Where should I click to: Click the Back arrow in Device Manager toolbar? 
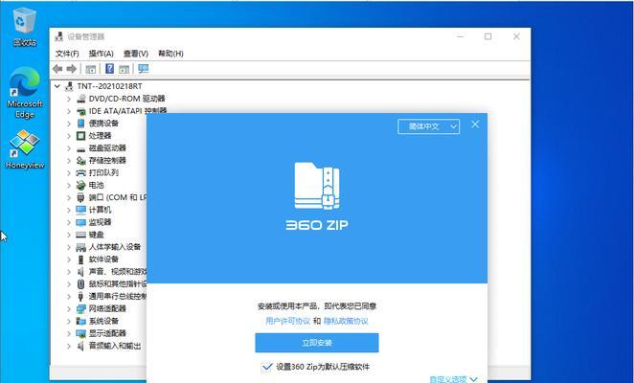click(x=57, y=69)
